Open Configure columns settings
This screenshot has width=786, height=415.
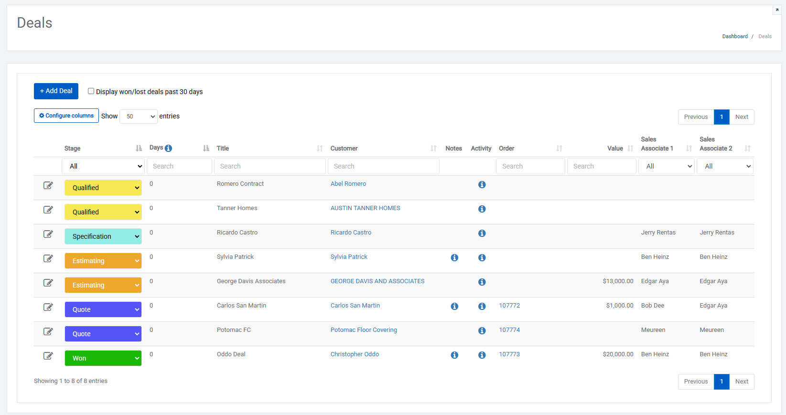point(66,116)
